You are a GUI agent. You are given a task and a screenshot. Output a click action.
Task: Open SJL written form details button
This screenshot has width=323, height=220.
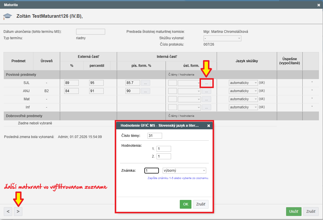pyautogui.click(x=146, y=83)
